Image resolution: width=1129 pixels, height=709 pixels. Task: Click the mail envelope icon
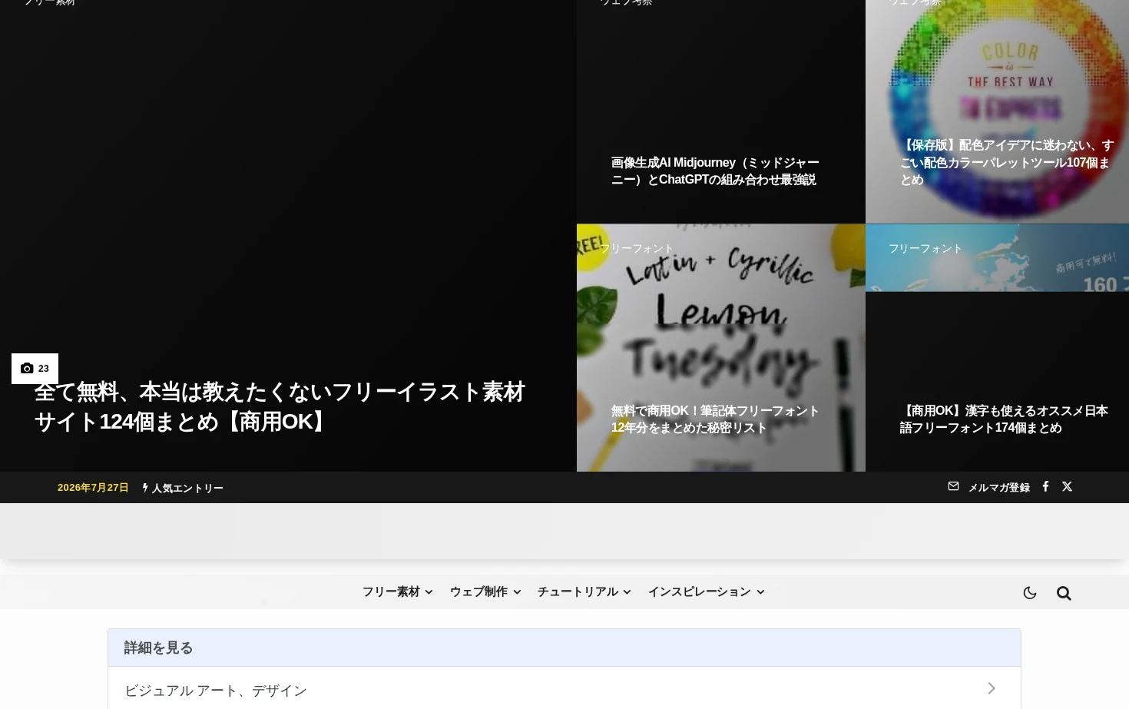pyautogui.click(x=953, y=486)
